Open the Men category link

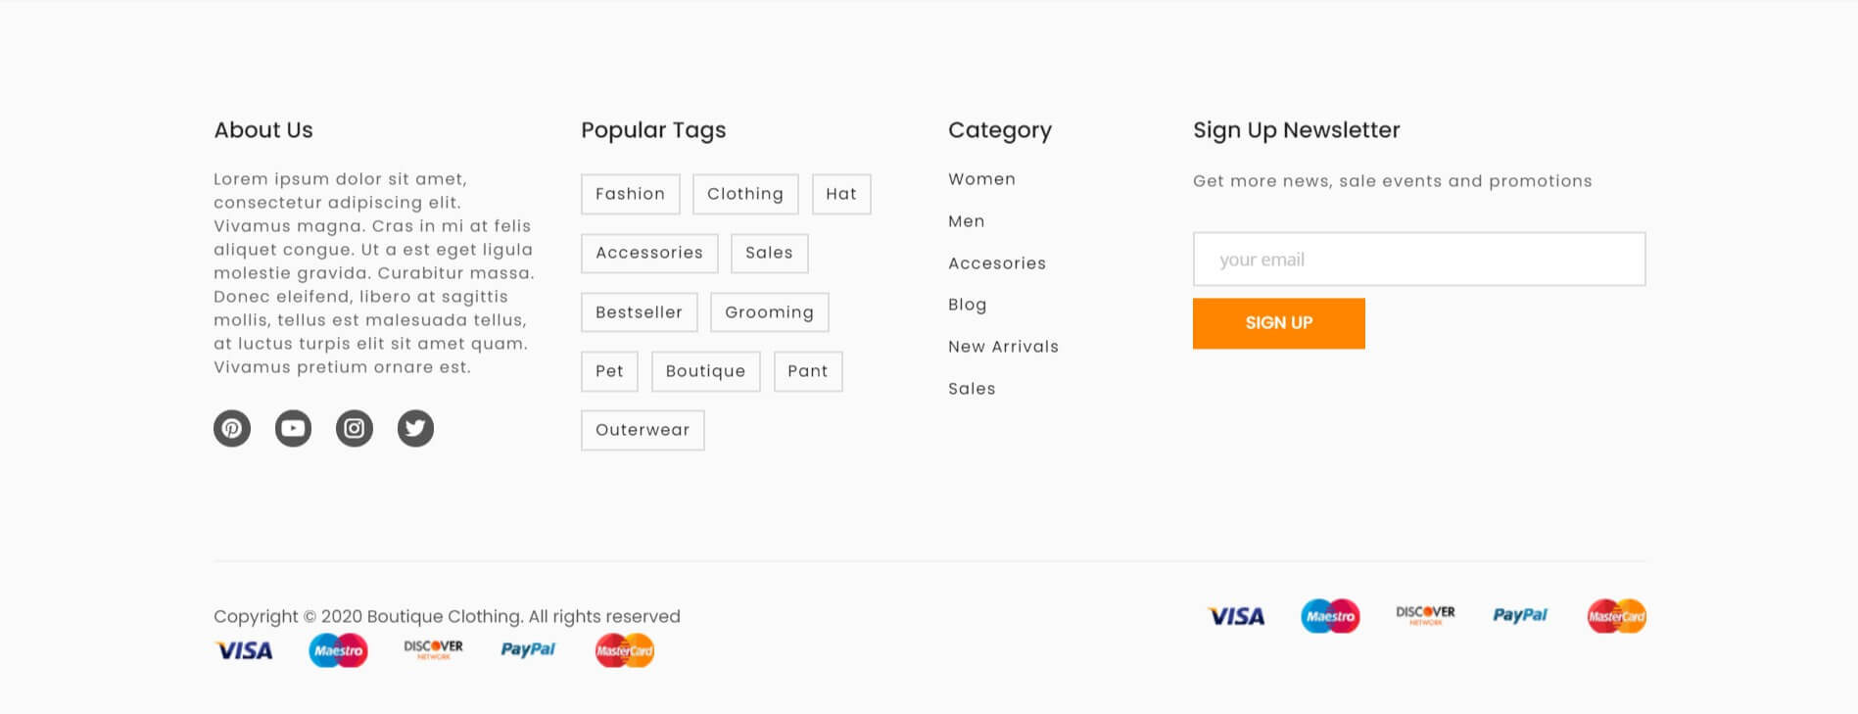(x=966, y=221)
